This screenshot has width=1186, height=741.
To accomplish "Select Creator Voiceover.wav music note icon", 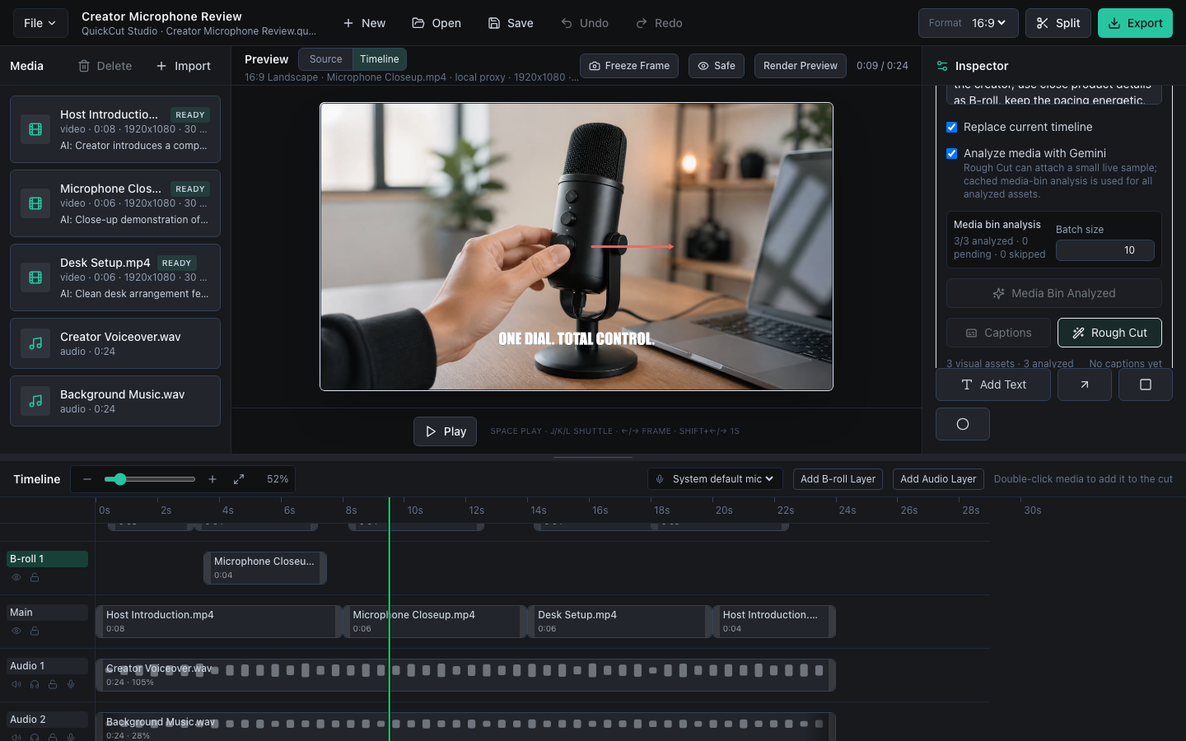I will [35, 343].
